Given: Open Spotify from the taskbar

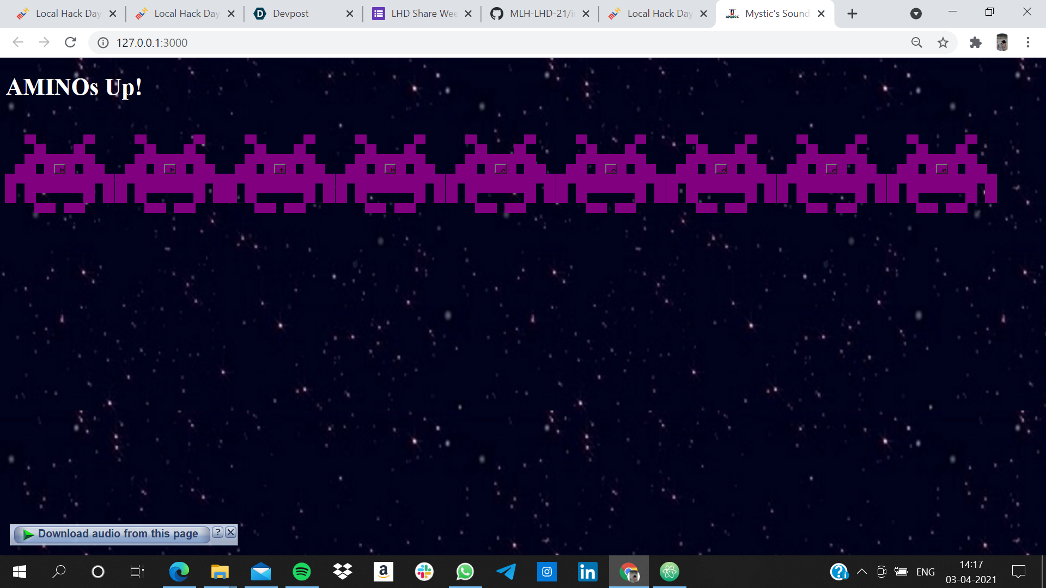Looking at the screenshot, I should click(302, 572).
